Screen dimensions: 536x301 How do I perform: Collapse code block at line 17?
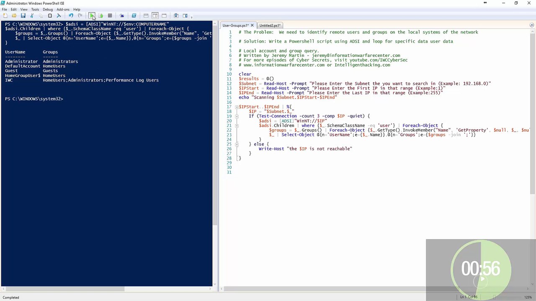pyautogui.click(x=237, y=107)
